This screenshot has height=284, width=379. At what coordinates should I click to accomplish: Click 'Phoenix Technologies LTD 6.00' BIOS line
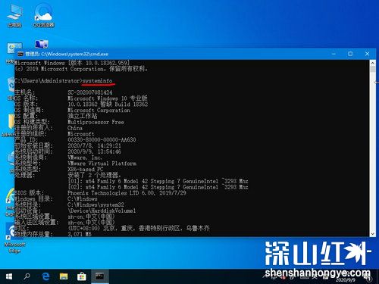(127, 193)
